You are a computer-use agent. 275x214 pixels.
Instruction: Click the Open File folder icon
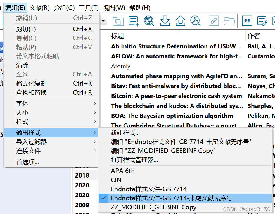[x=229, y=21]
